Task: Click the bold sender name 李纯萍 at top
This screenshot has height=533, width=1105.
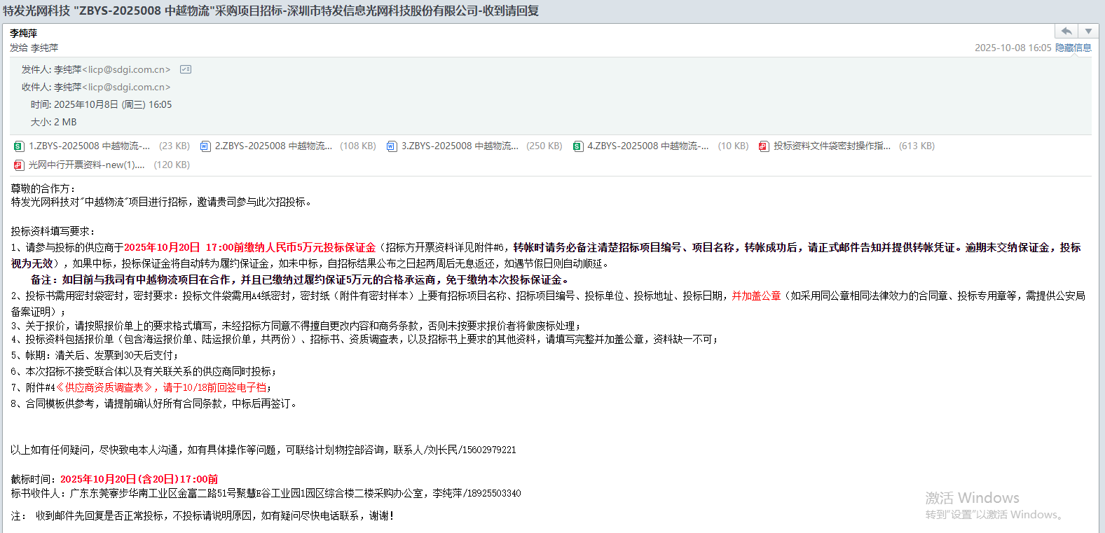Action: (24, 34)
